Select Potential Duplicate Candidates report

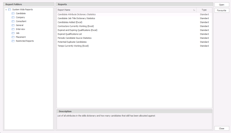pyautogui.click(x=72, y=42)
